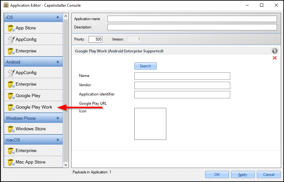Focus the Vendor field
Screen dimensions: 284x182
point(182,85)
